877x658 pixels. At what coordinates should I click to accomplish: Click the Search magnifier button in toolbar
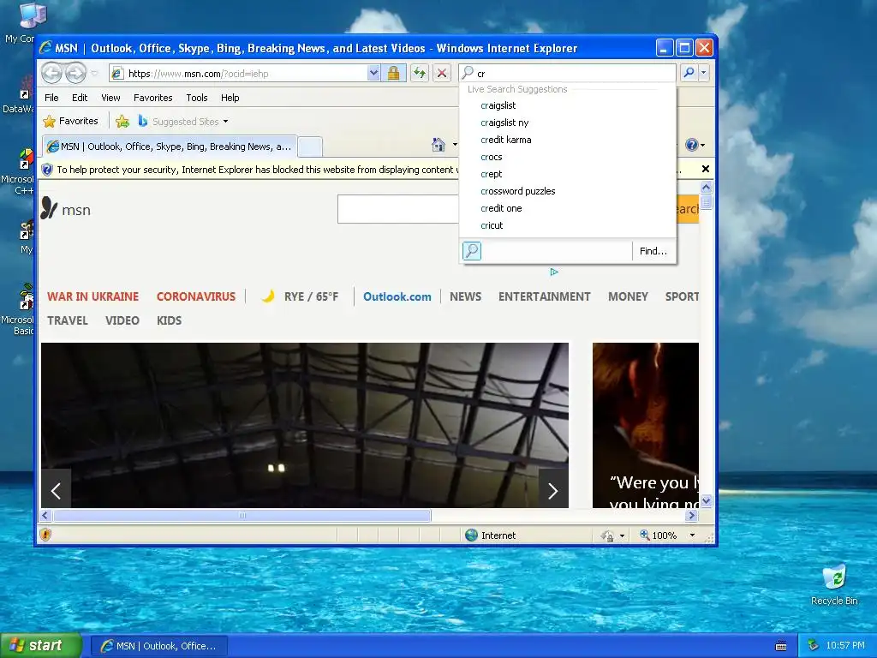tap(689, 73)
